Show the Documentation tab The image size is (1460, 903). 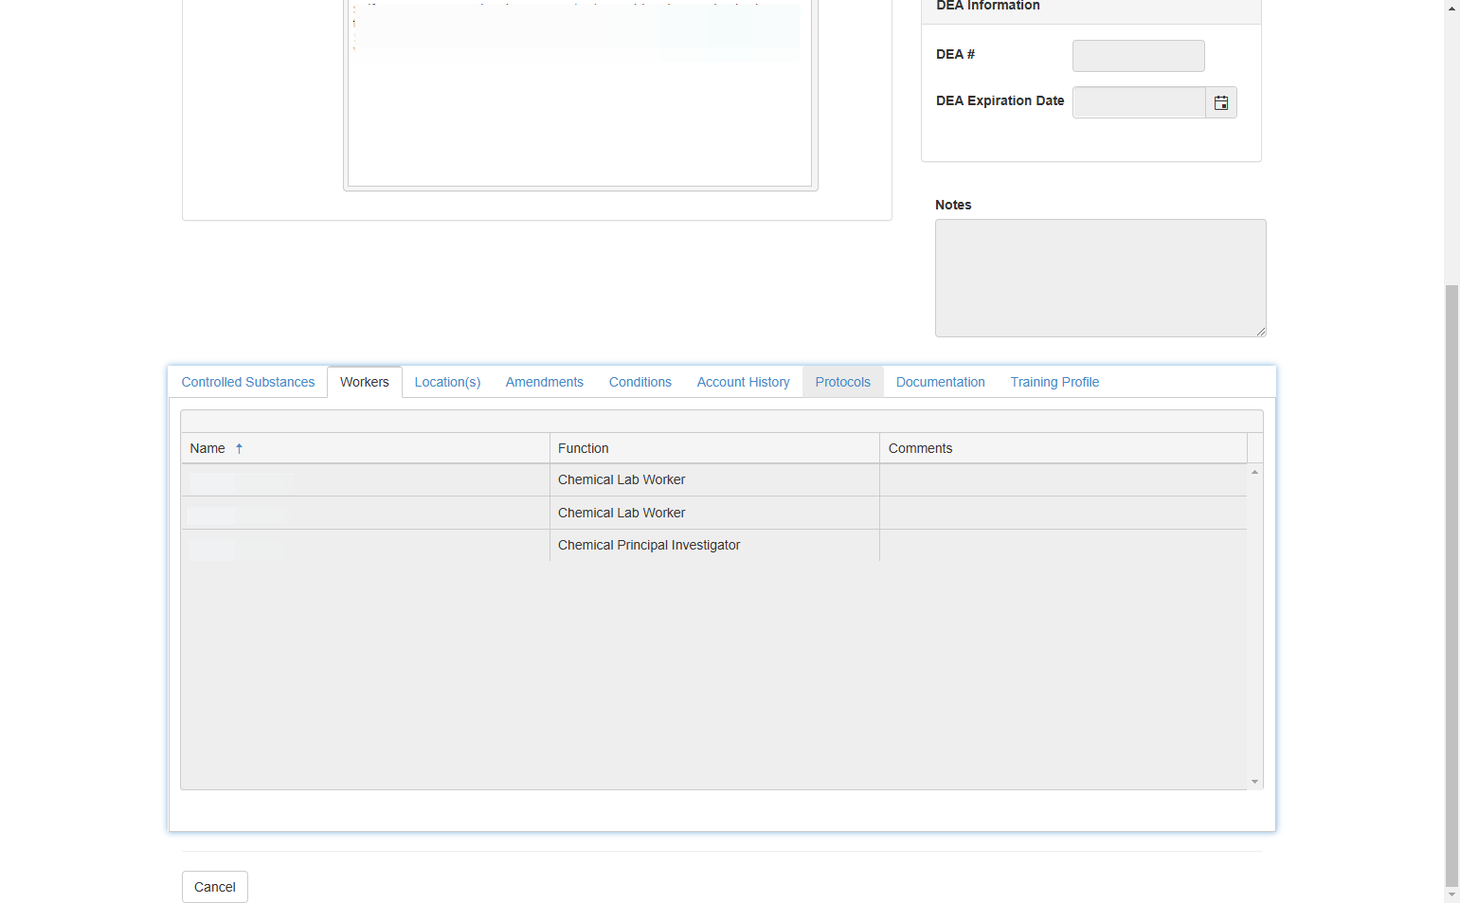[941, 382]
